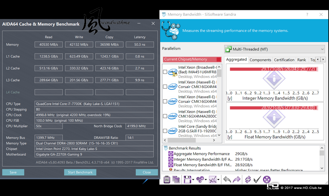Click the Integer Memory Bandwidth B/F result icon
The image size is (329, 196).
coord(171,159)
